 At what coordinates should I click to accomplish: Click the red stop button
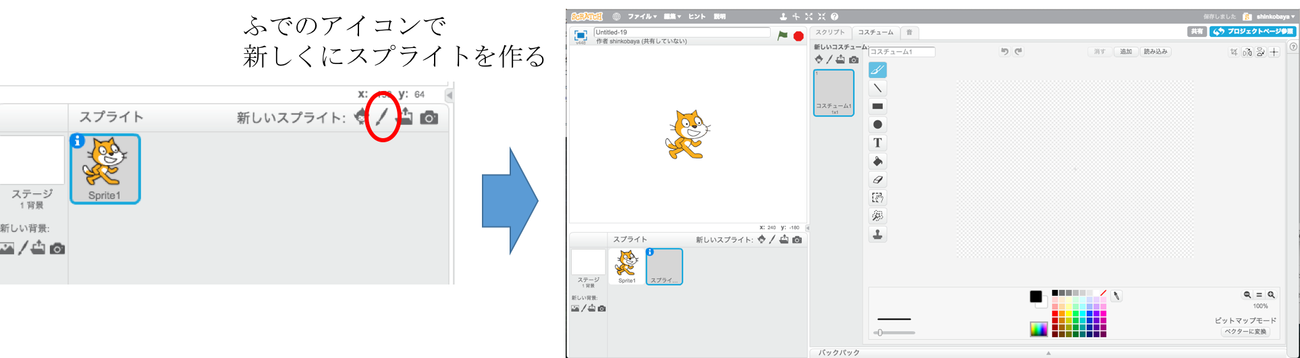pos(798,36)
